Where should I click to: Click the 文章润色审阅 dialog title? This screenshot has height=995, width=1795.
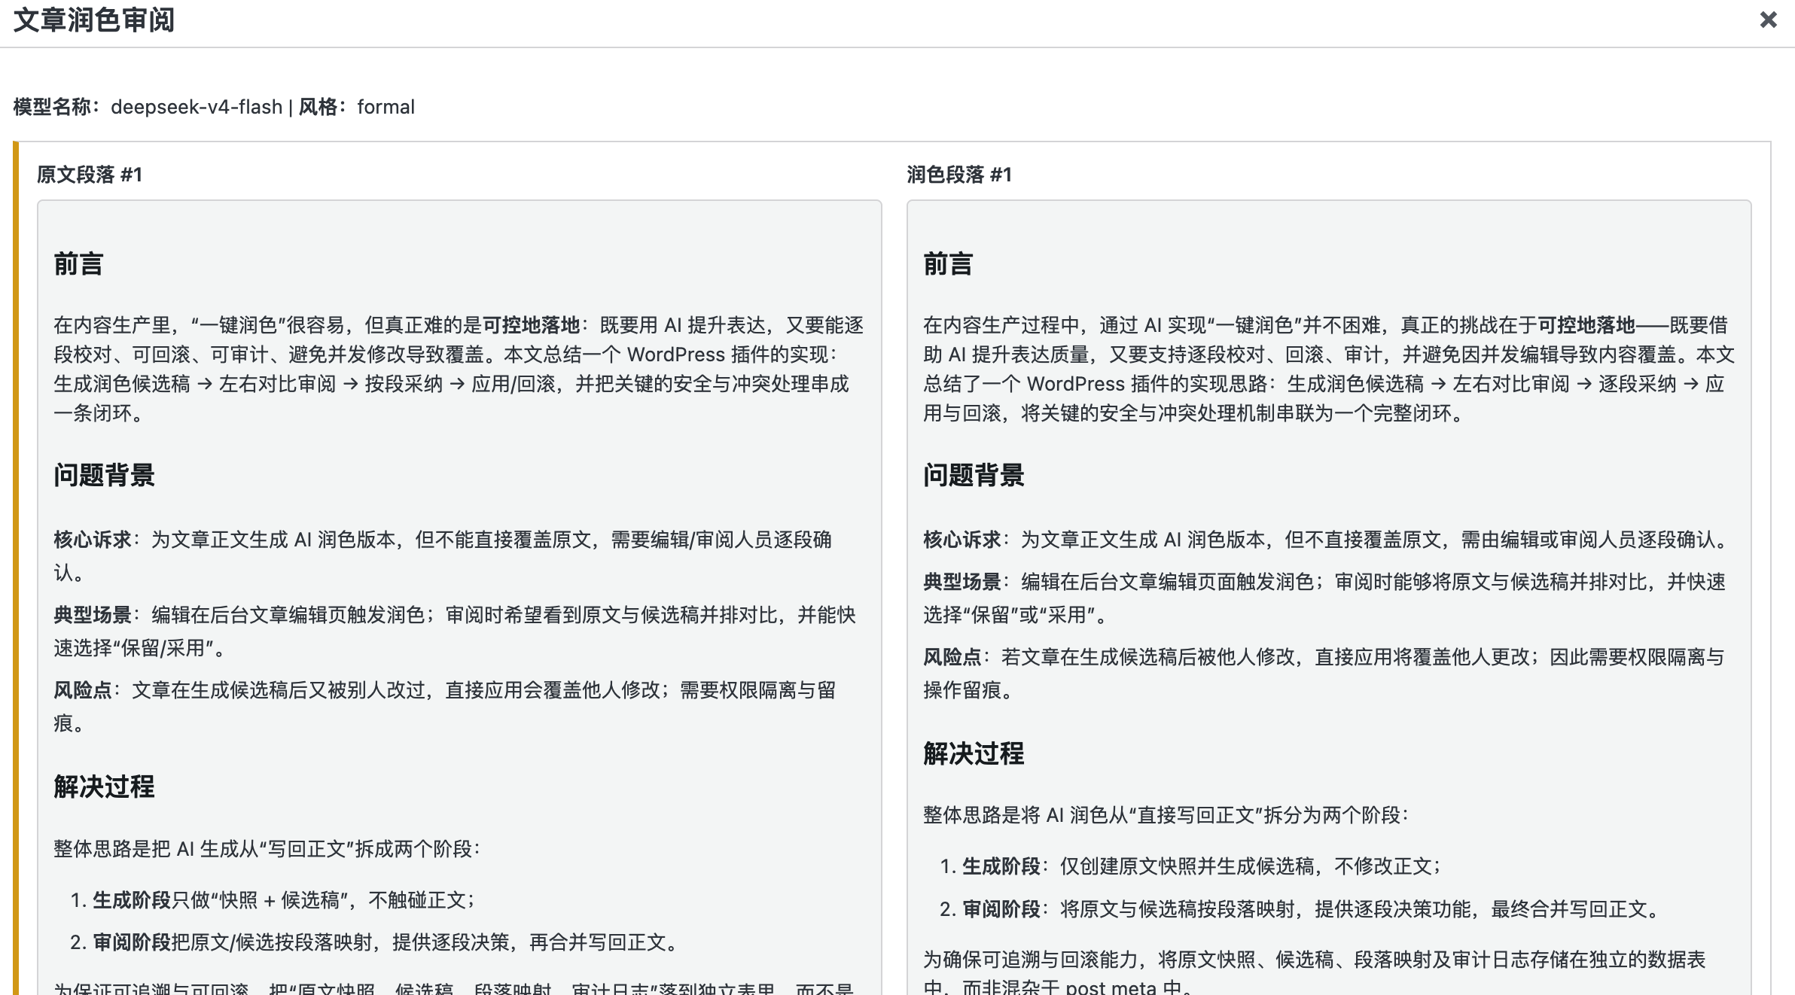[94, 20]
